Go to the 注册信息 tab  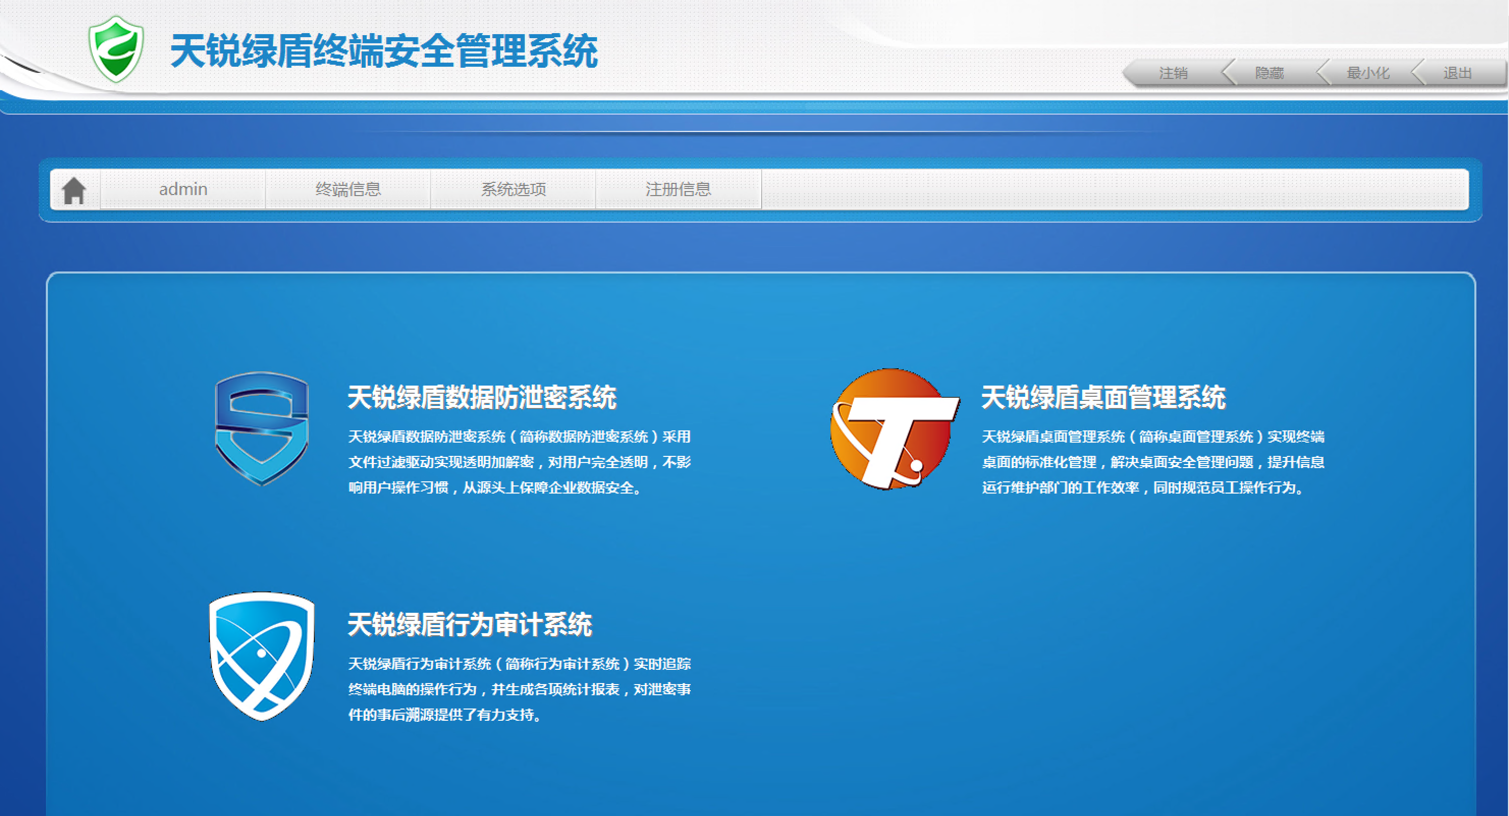(679, 189)
